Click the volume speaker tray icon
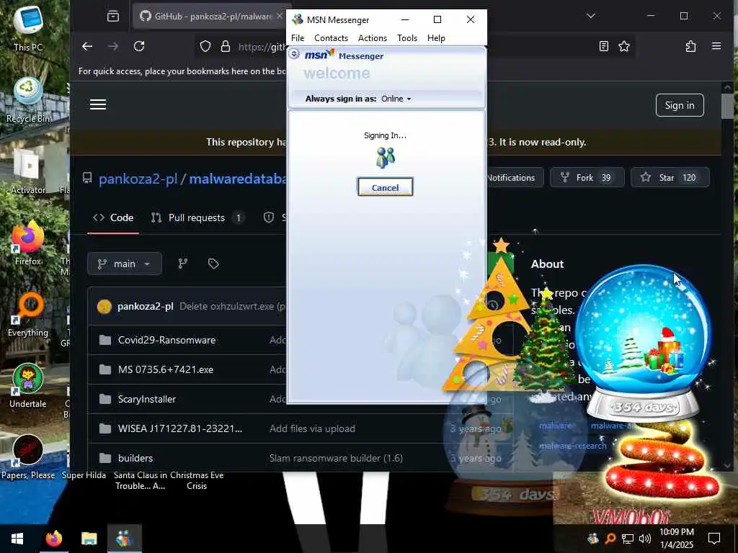The height and width of the screenshot is (553, 738). (x=645, y=539)
